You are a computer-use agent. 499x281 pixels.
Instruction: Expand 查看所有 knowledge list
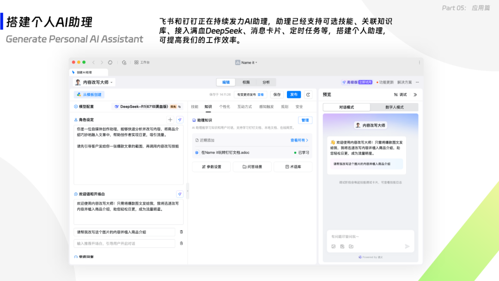[x=299, y=140]
